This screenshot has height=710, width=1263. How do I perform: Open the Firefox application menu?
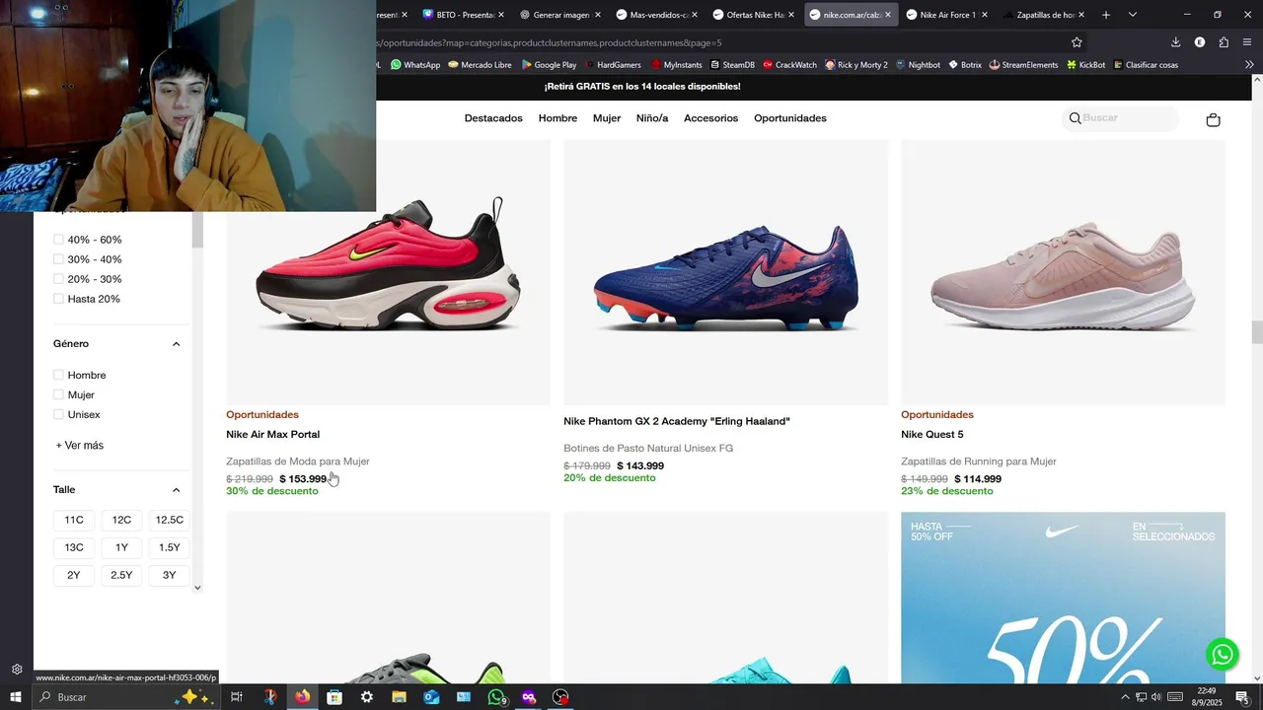pos(1248,42)
